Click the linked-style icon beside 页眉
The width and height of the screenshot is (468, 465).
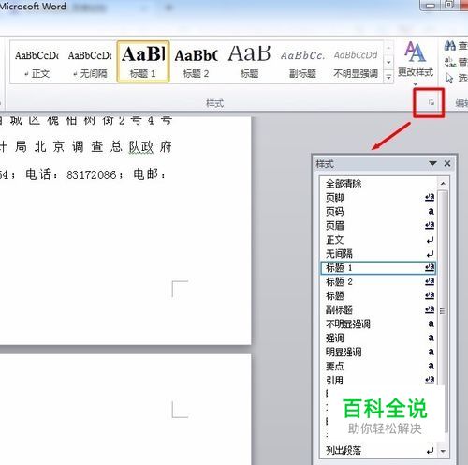[430, 225]
